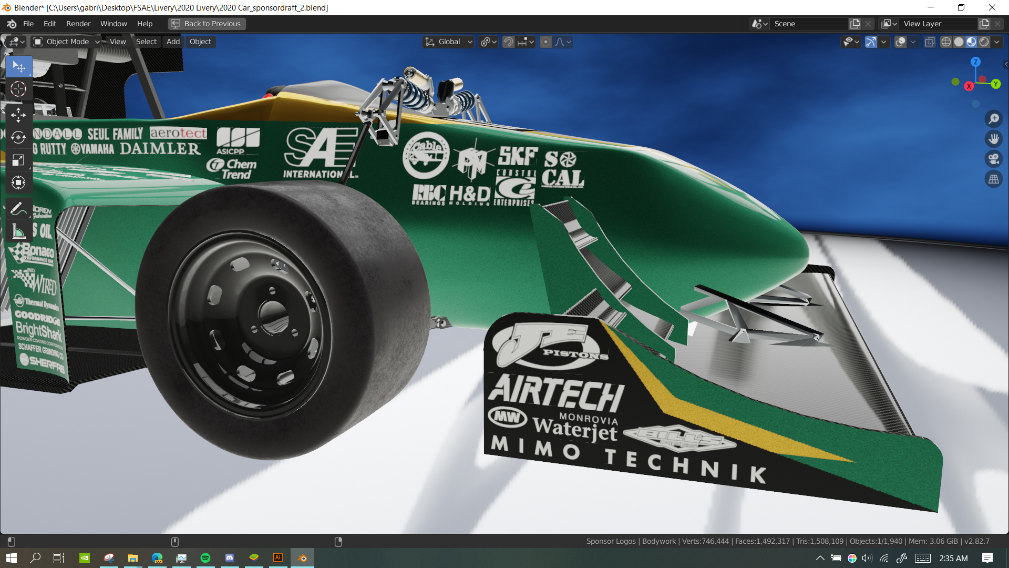Viewport: 1009px width, 568px height.
Task: Click the Blender logo menu icon
Action: coord(12,24)
